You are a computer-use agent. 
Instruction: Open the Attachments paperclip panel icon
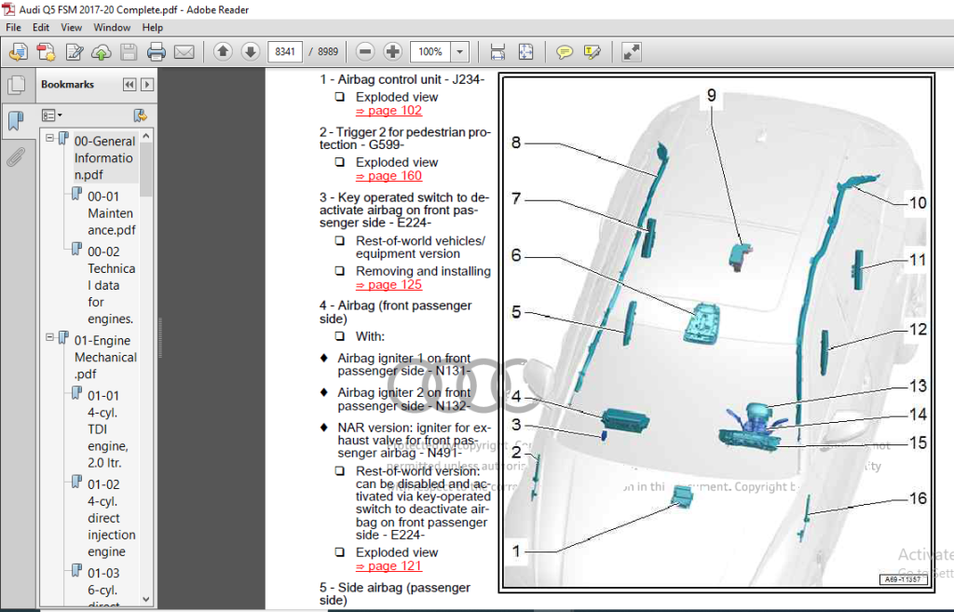click(x=17, y=156)
